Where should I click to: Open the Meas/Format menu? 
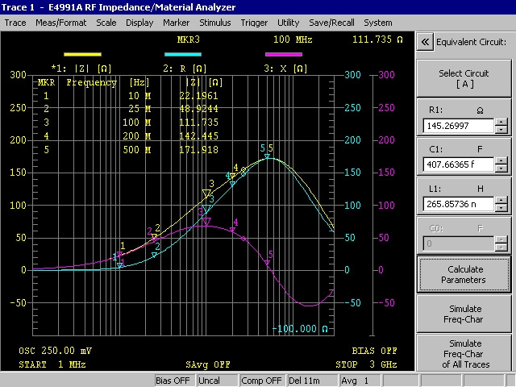(61, 23)
